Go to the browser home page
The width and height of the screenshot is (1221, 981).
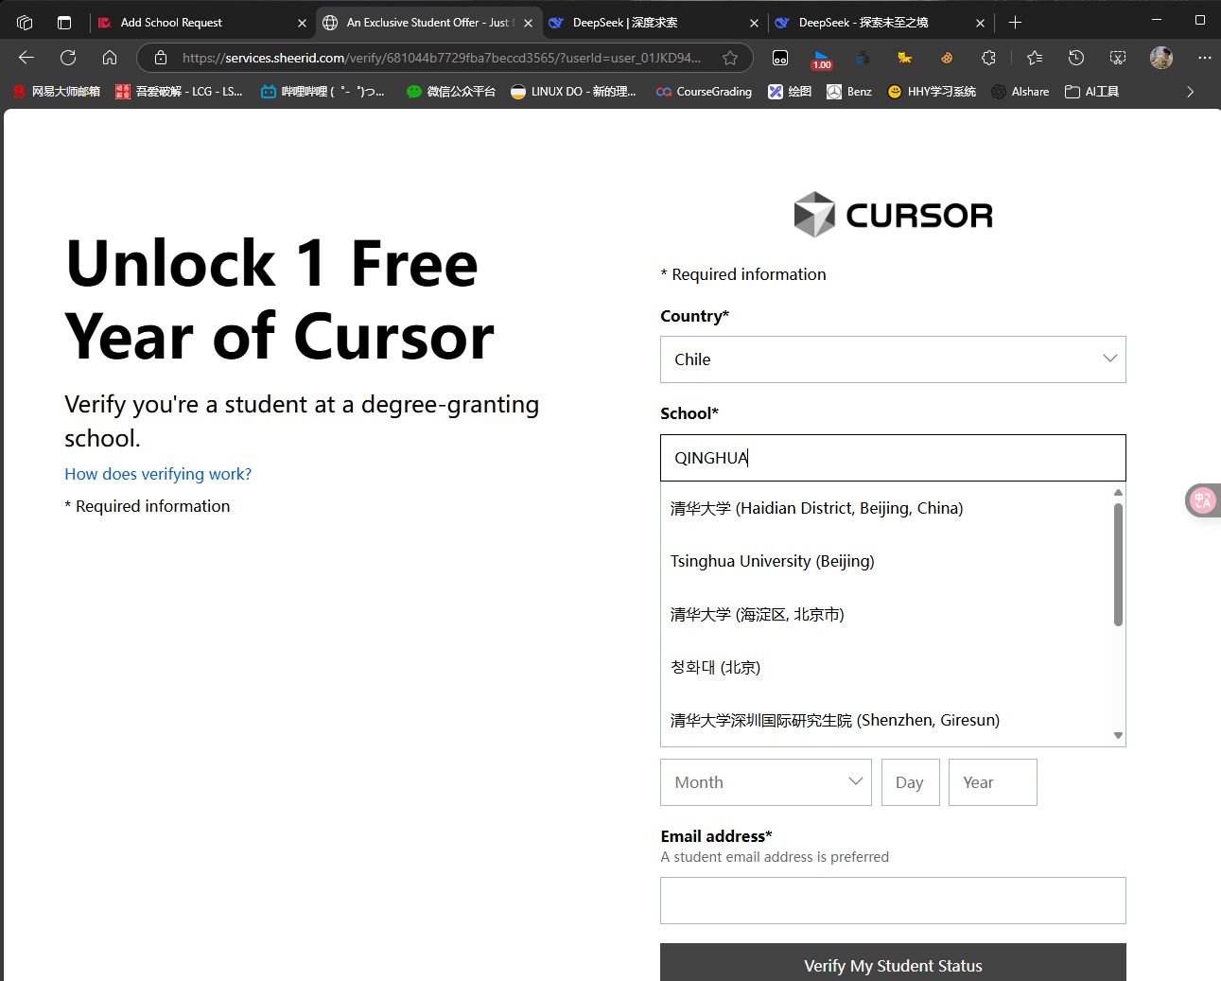[x=110, y=58]
